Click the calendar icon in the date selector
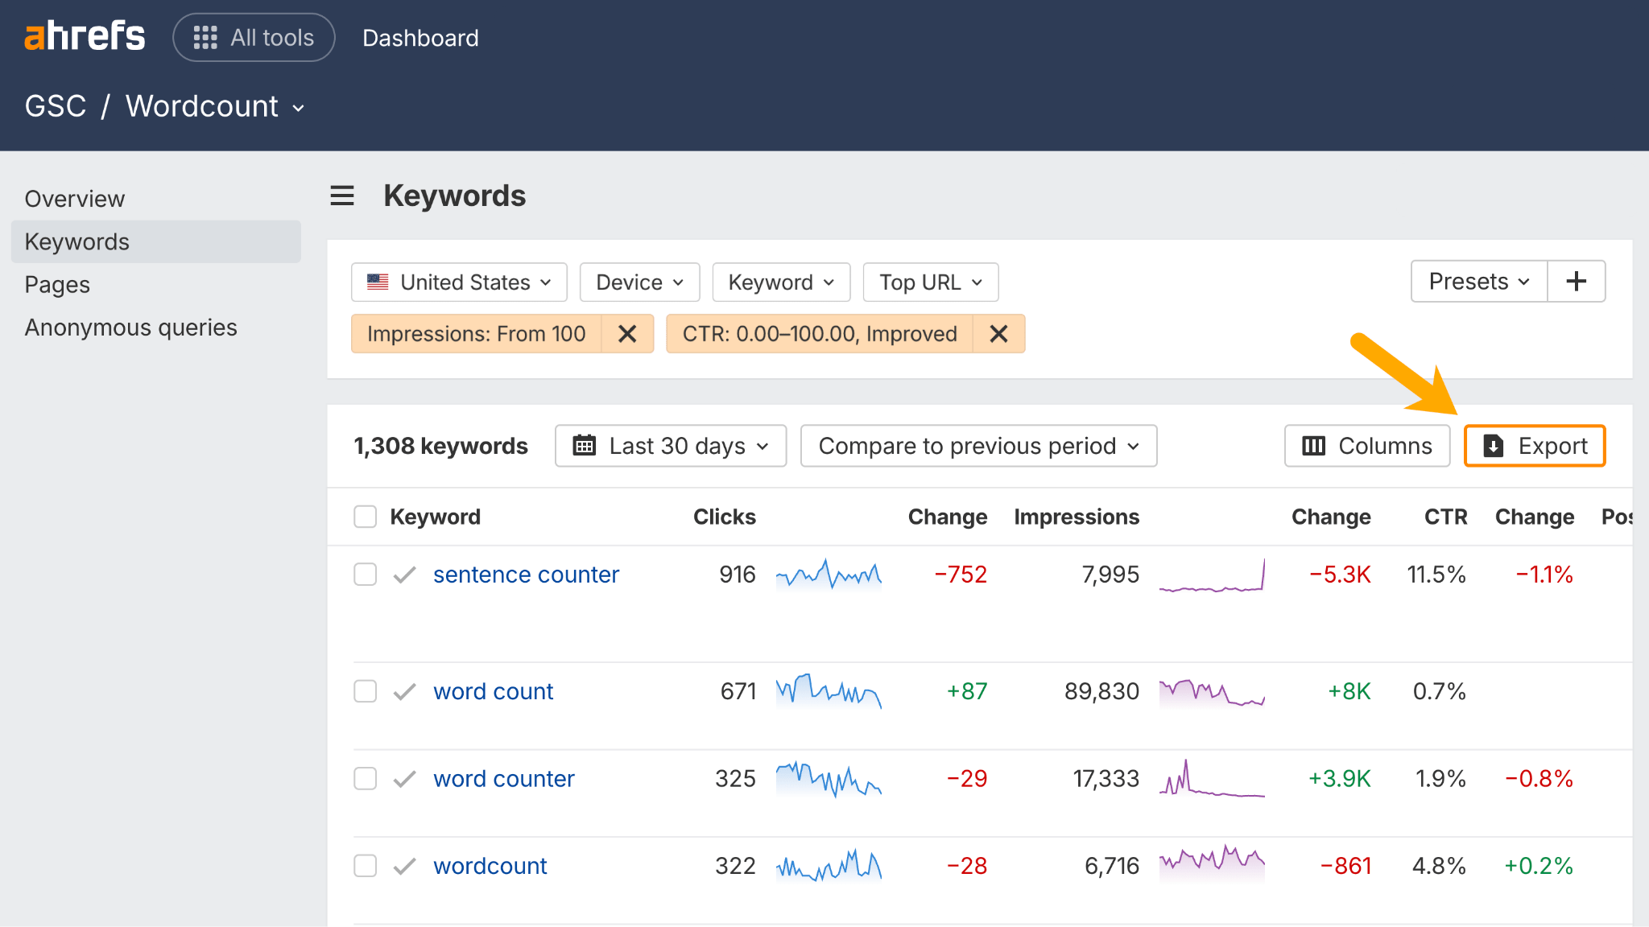 pyautogui.click(x=585, y=445)
